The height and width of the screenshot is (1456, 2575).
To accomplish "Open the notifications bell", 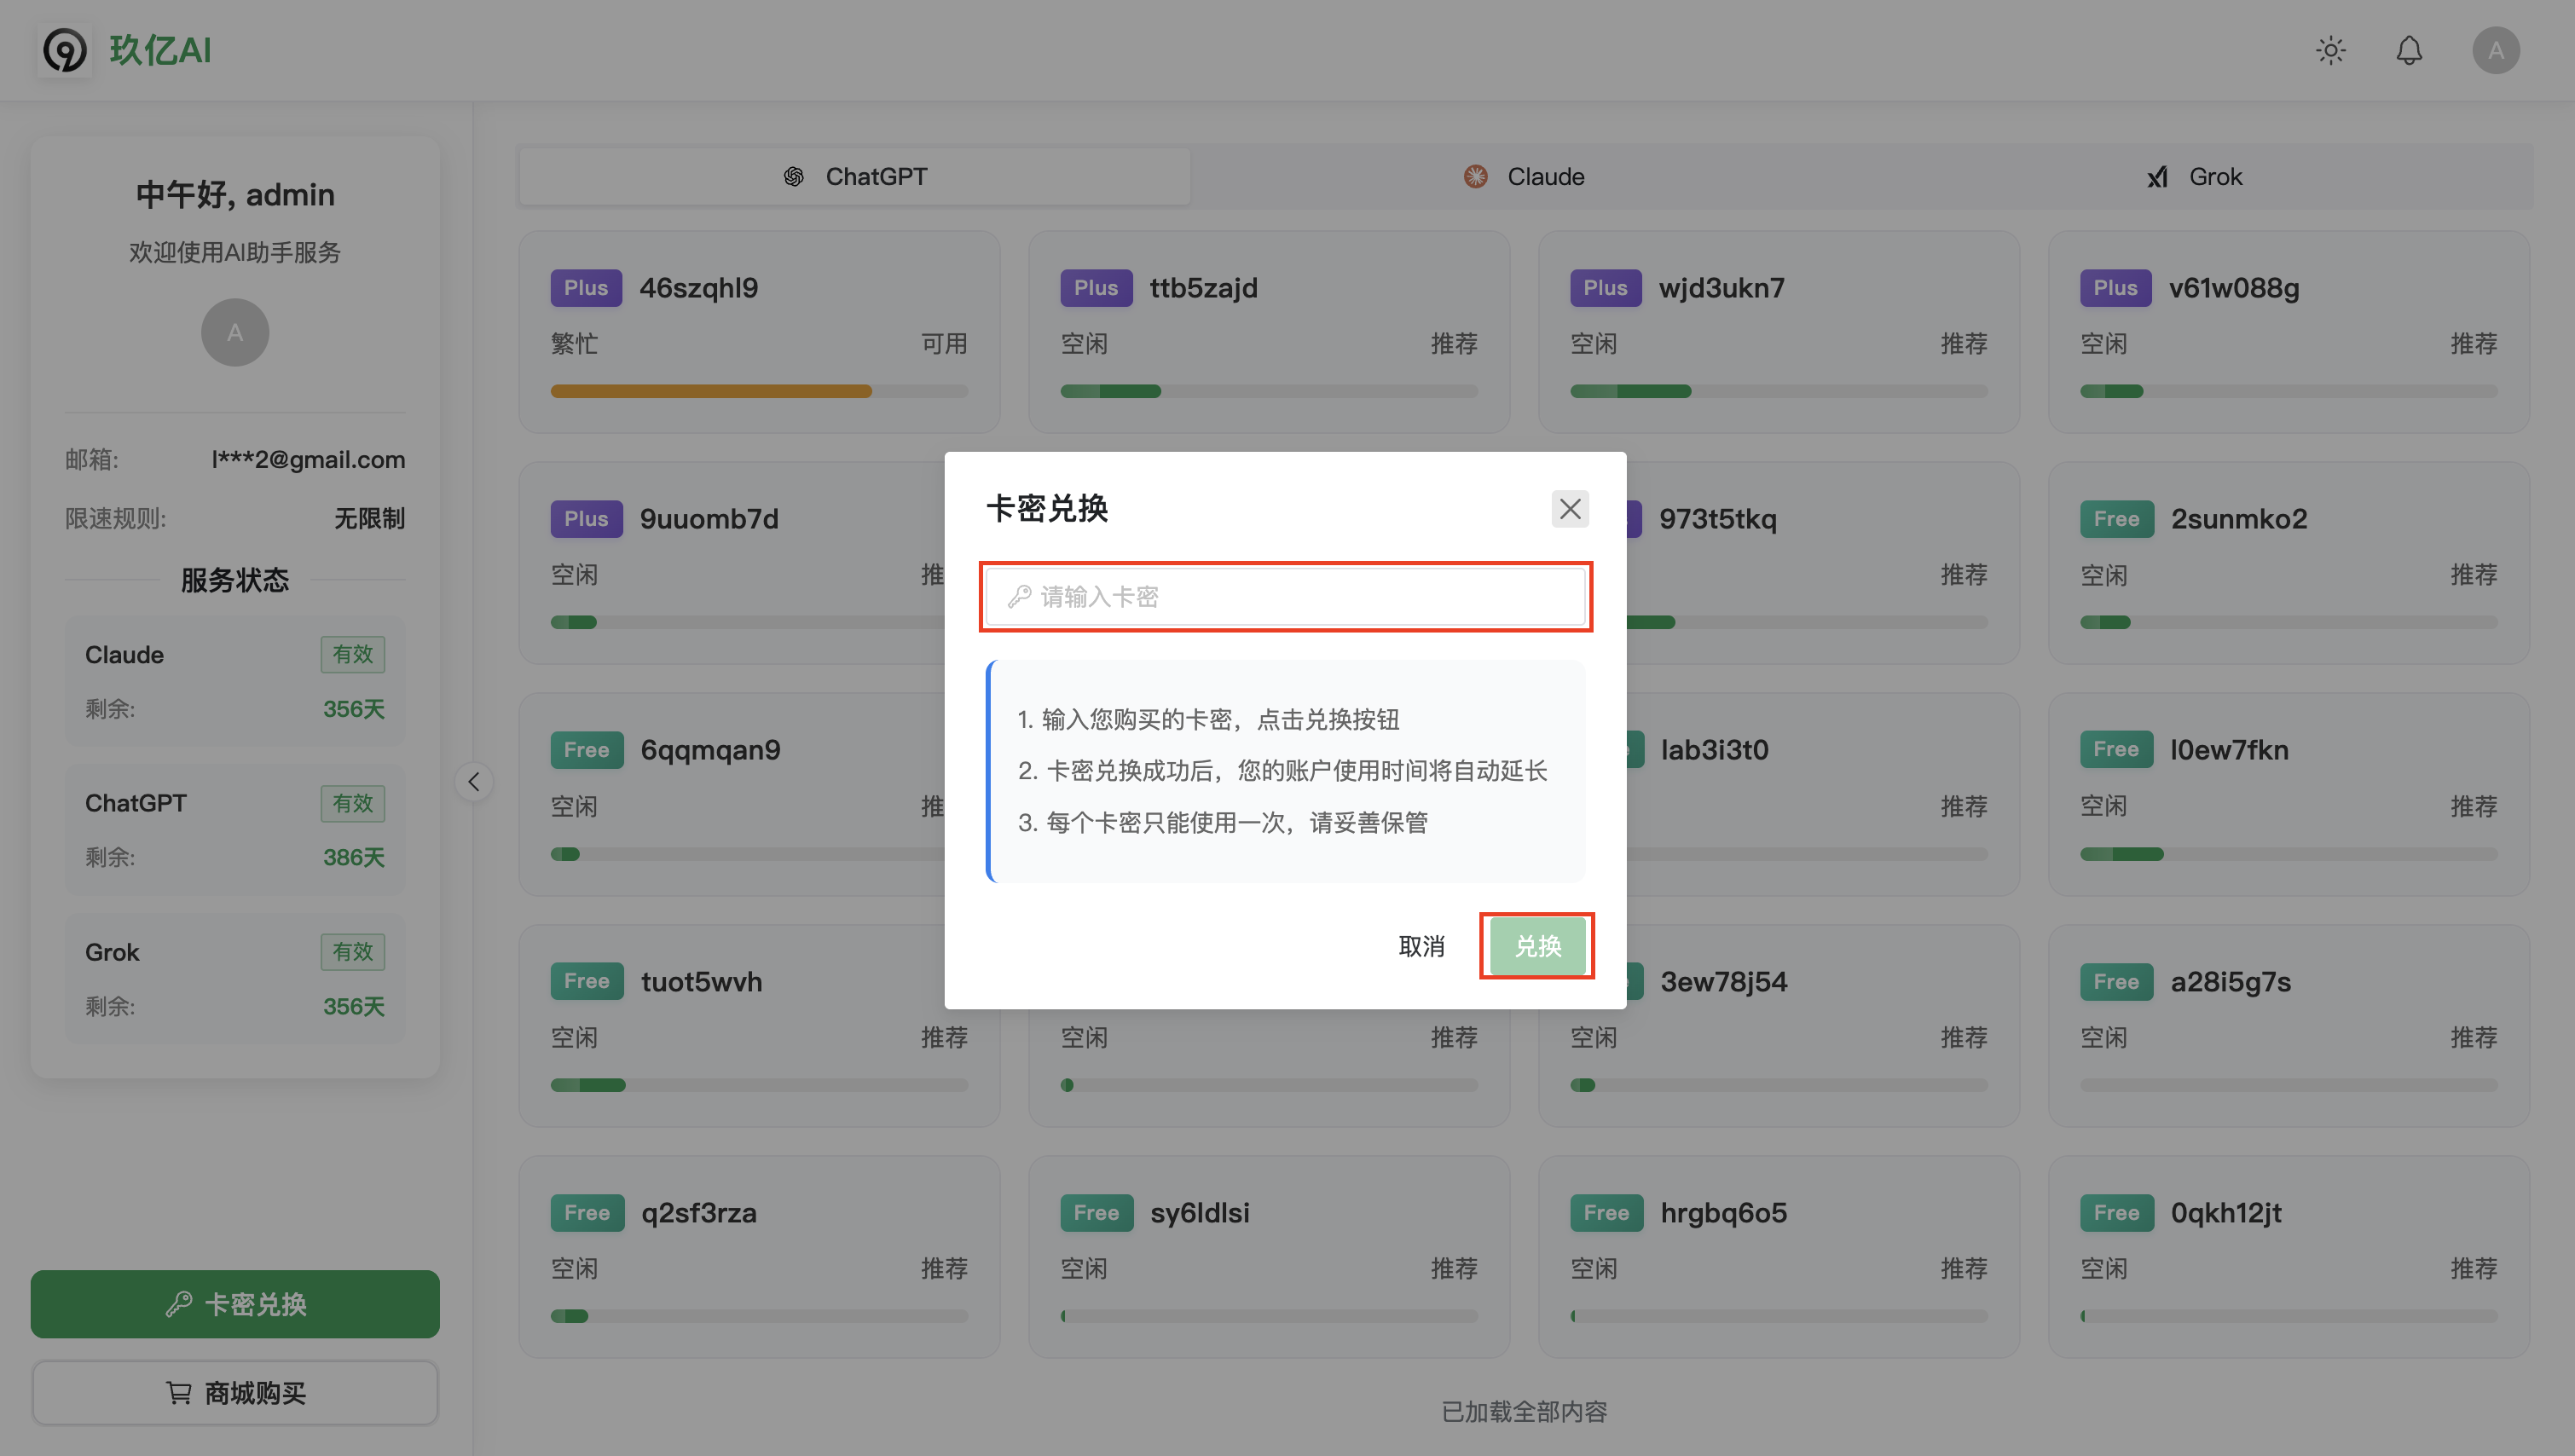I will point(2409,50).
